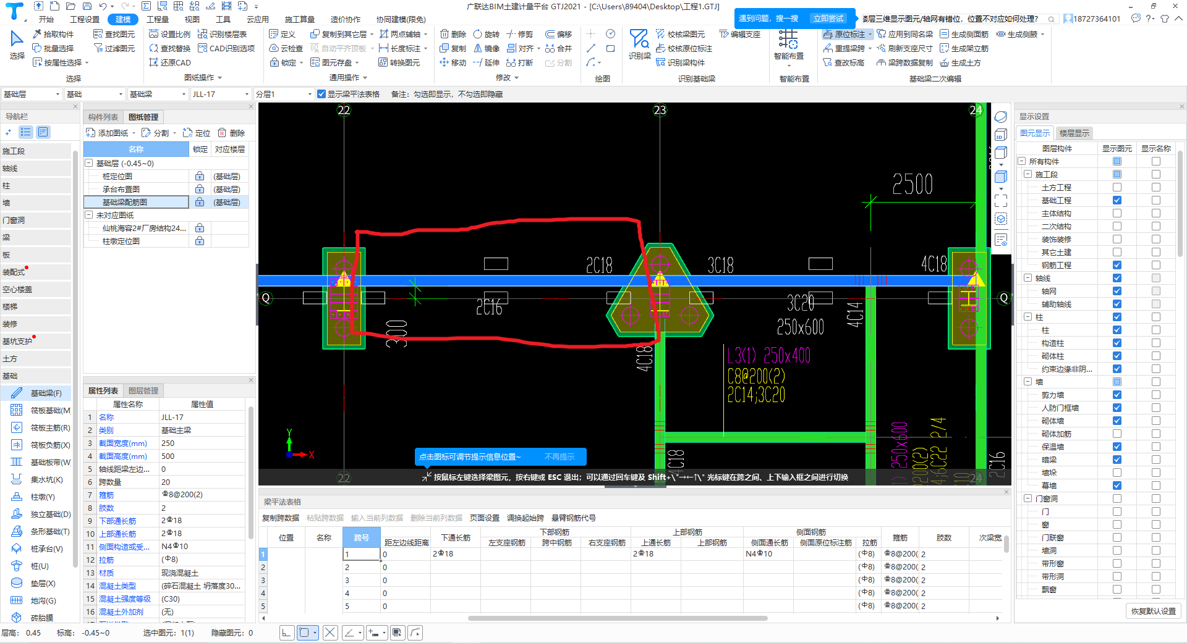Open the JLL-17 component dropdown
This screenshot has height=643, width=1187.
click(x=220, y=94)
